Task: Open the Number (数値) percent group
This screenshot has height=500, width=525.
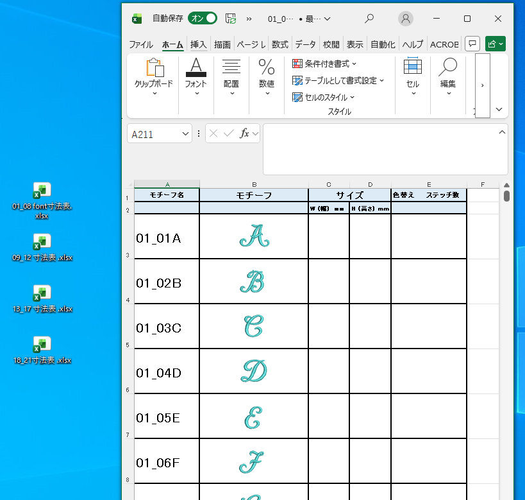Action: [267, 77]
